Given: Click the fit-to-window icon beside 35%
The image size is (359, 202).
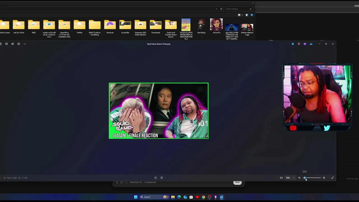Looking at the screenshot, I should point(281,178).
